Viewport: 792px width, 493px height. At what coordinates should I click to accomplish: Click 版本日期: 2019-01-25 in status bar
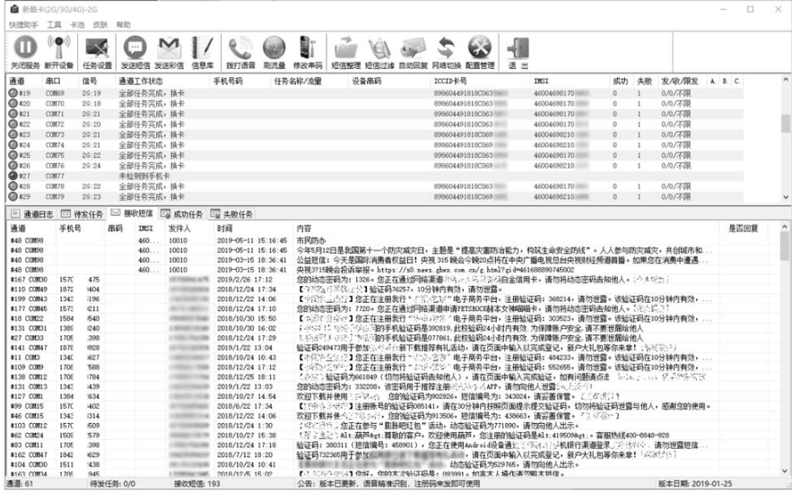695,483
